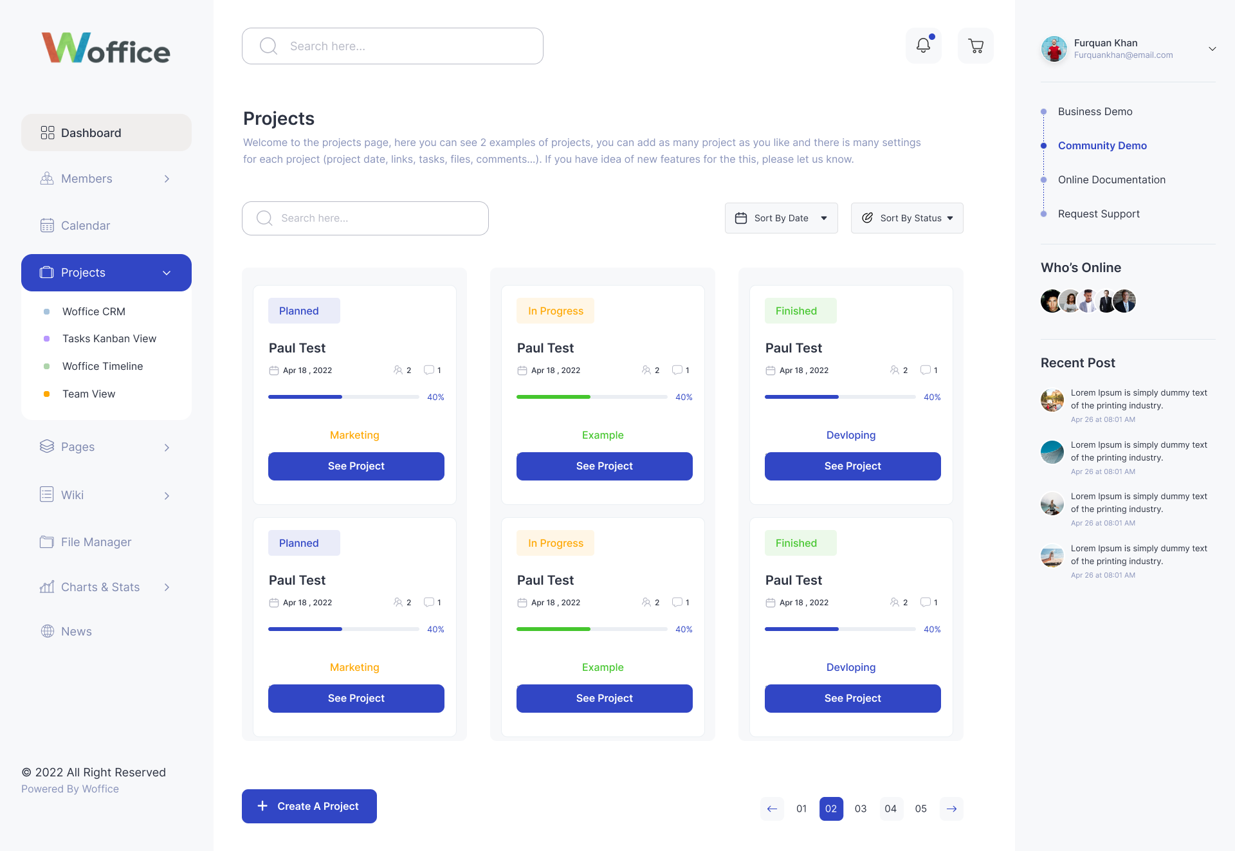Jump to page 04
Image resolution: width=1235 pixels, height=851 pixels.
pos(890,809)
